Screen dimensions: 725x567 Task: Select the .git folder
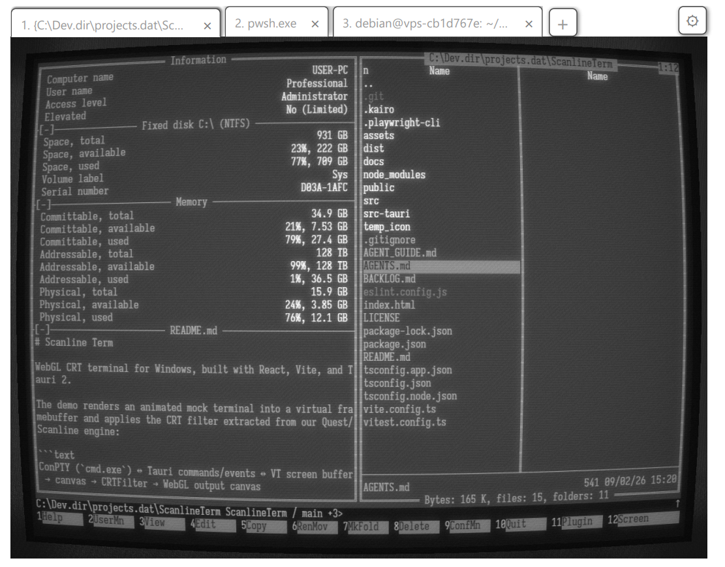[x=374, y=96]
